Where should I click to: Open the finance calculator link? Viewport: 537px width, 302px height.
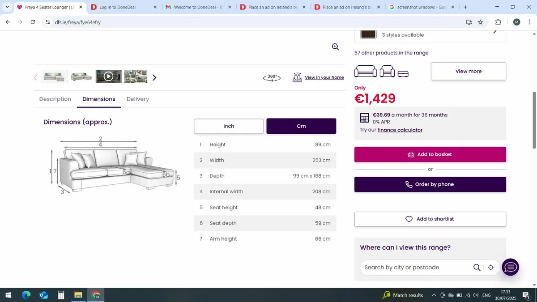[x=400, y=130]
